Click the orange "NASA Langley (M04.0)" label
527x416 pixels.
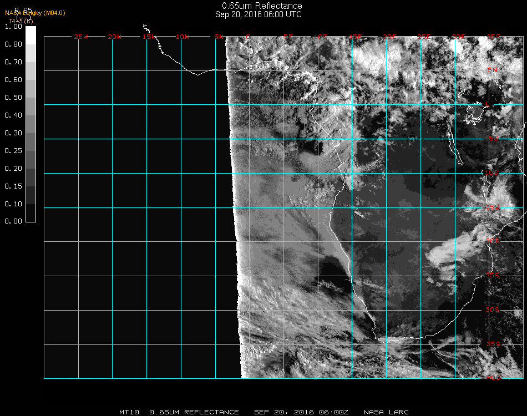35,13
